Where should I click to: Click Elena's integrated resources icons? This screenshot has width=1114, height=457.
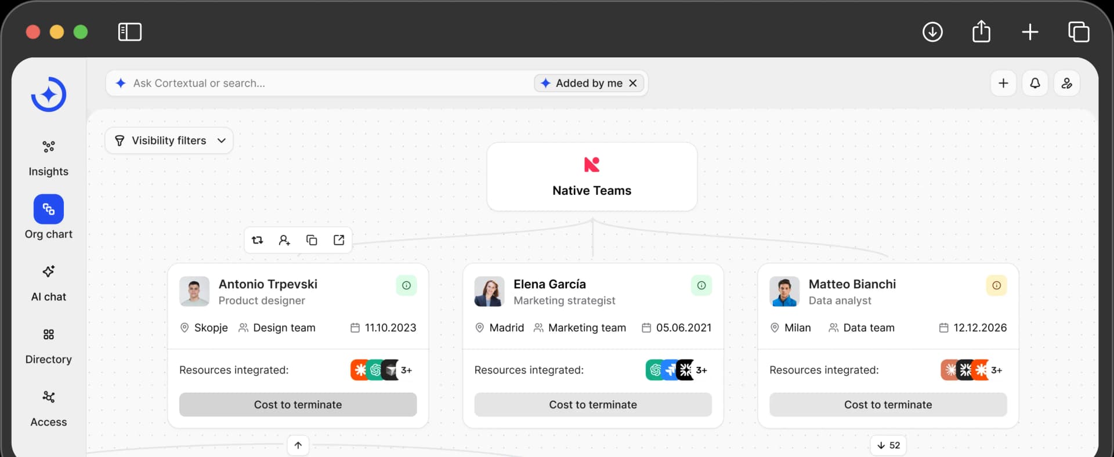pos(677,370)
